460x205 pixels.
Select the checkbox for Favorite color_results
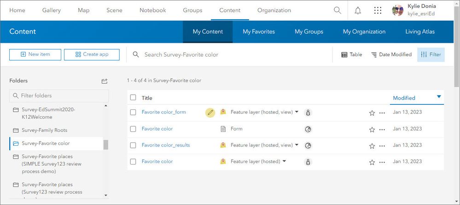click(133, 145)
